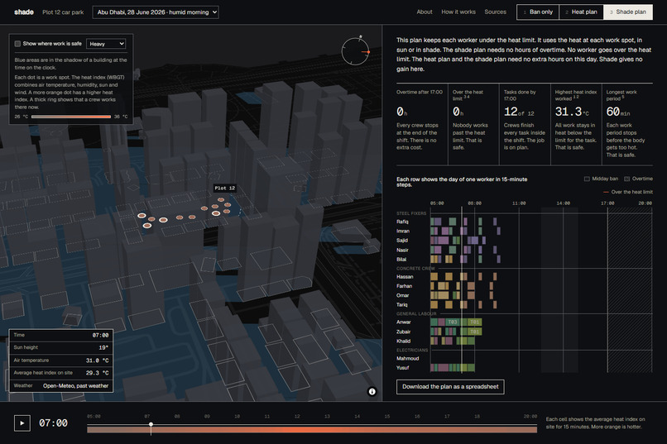The image size is (667, 444).
Task: Select worker row Hassan
Action: 524,277
